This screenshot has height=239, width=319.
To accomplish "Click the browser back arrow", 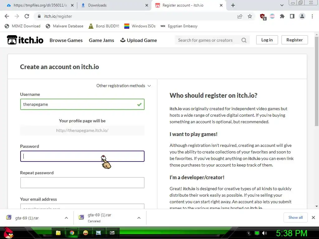I will (x=7, y=16).
